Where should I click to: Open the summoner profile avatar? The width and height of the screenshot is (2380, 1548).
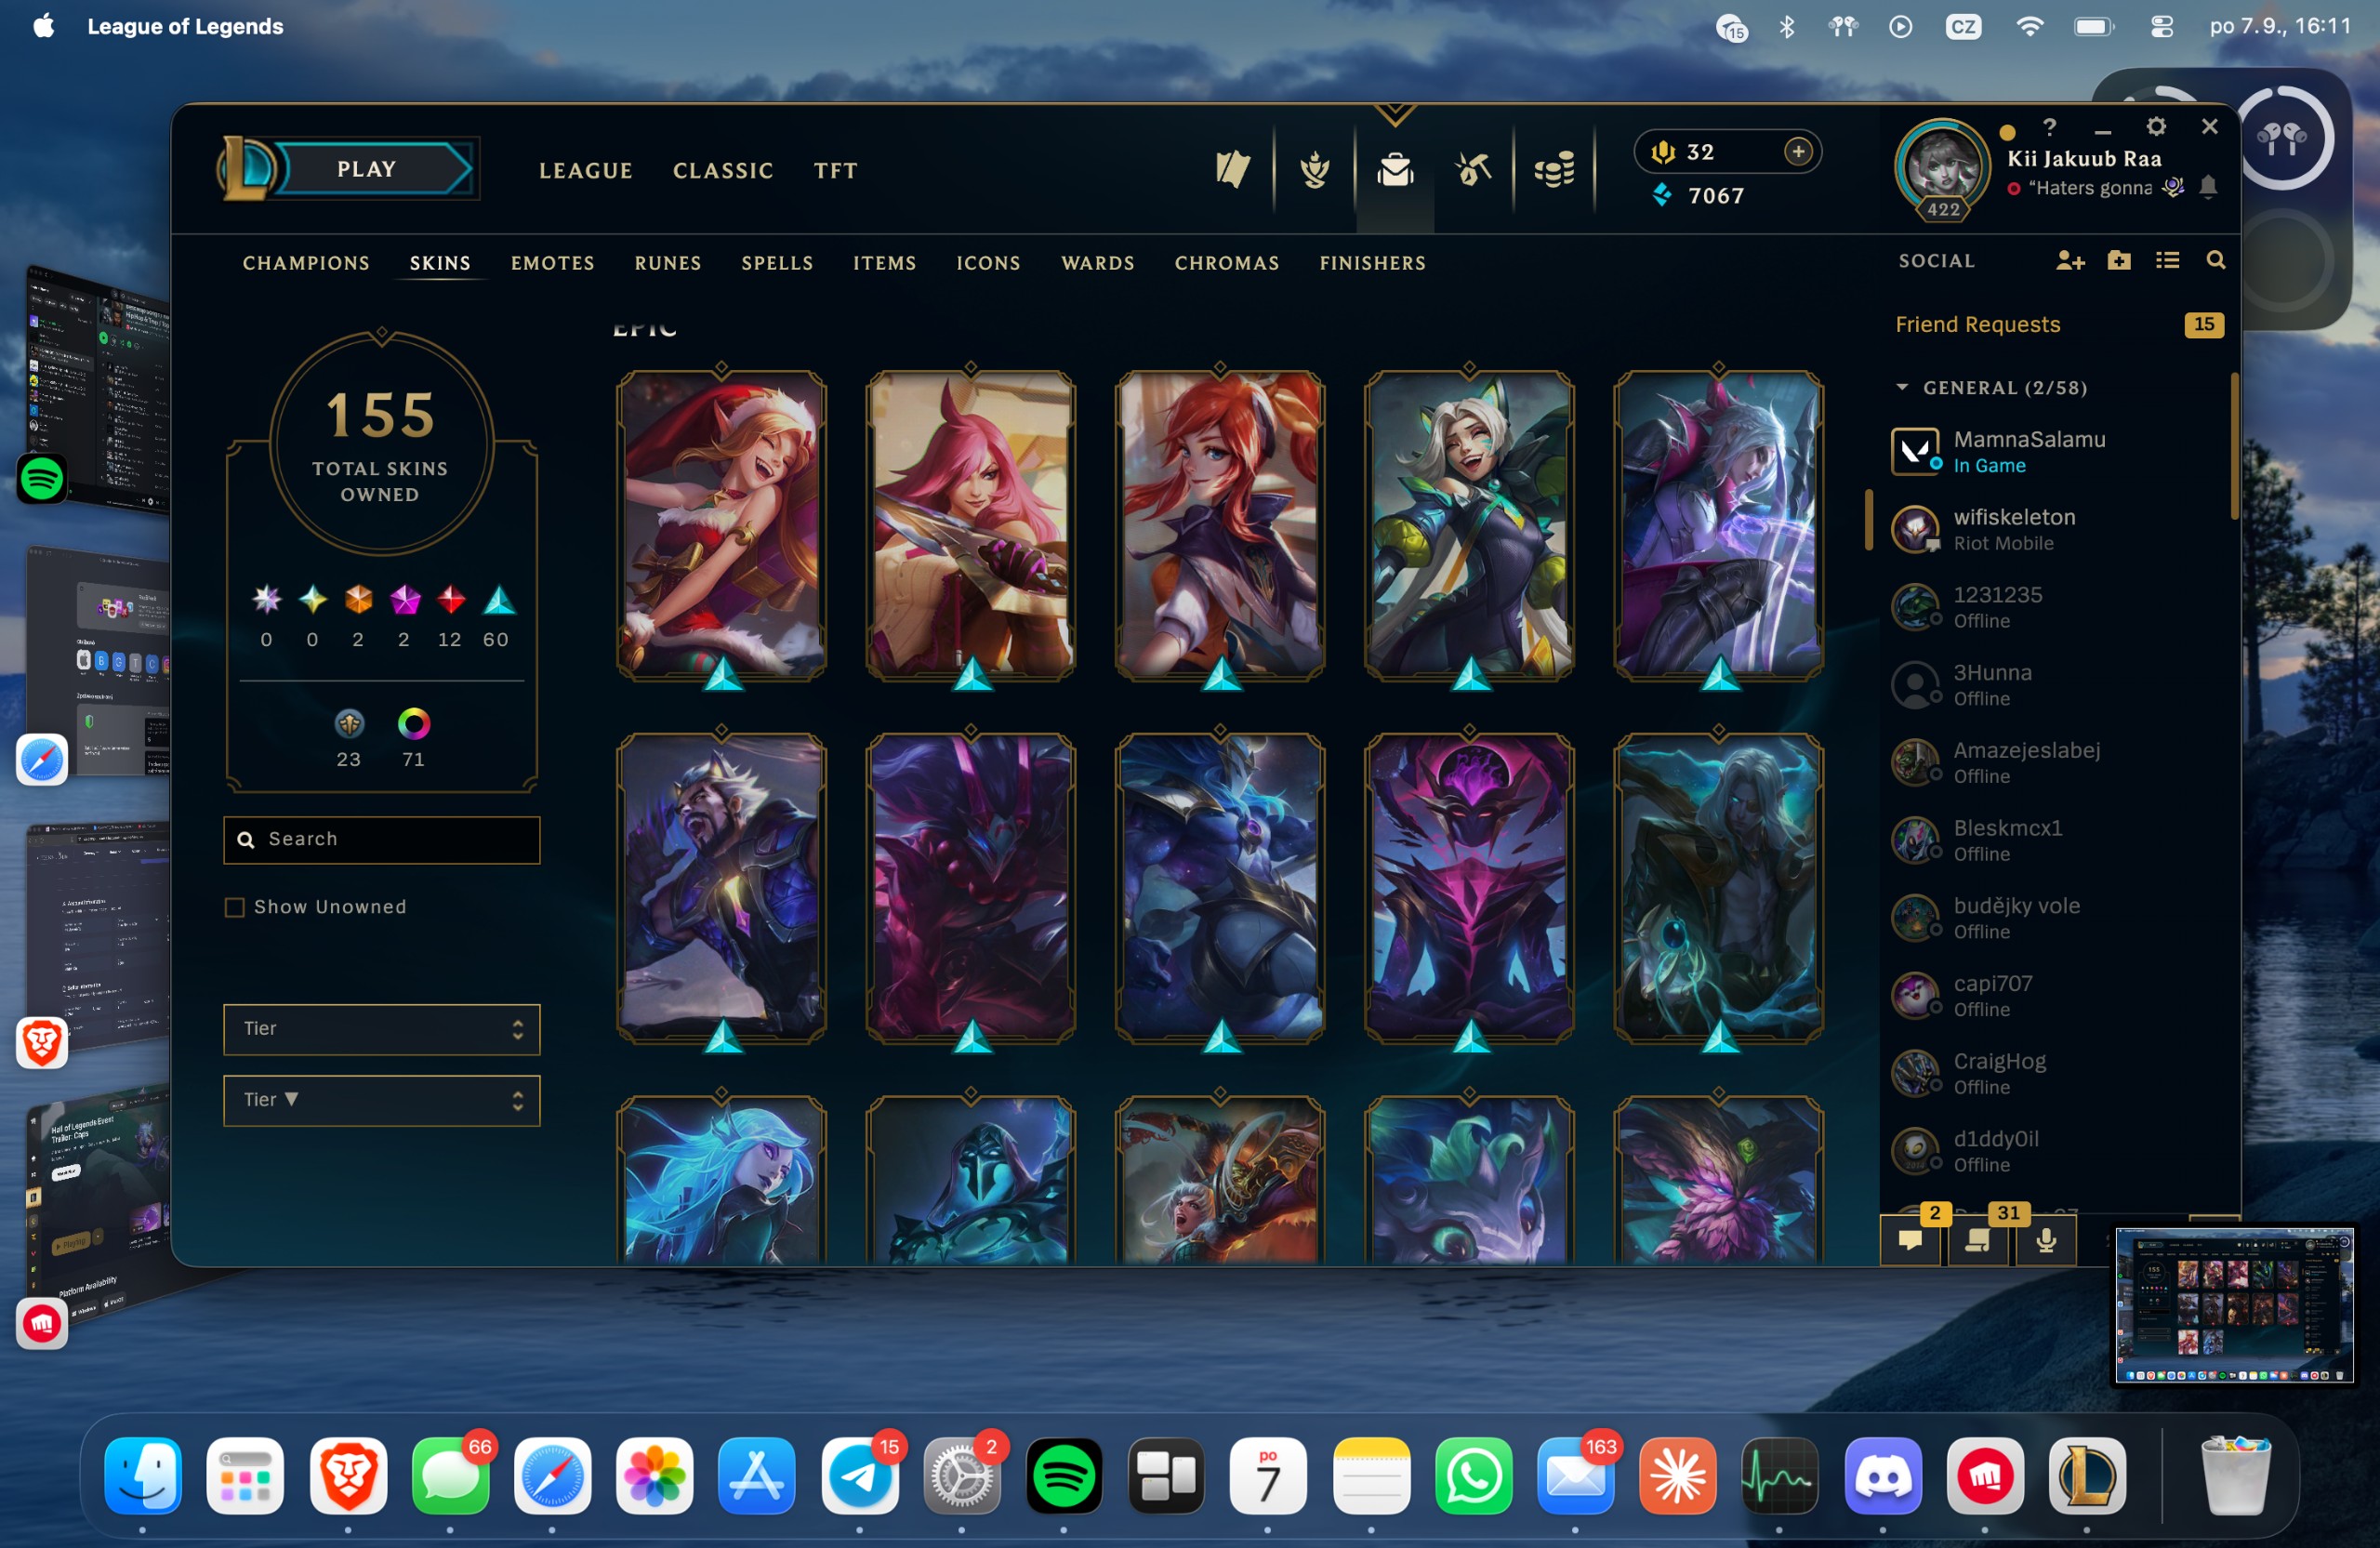(1942, 168)
